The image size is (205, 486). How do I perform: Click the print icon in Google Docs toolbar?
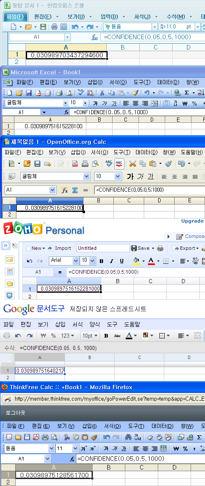(x=7, y=336)
